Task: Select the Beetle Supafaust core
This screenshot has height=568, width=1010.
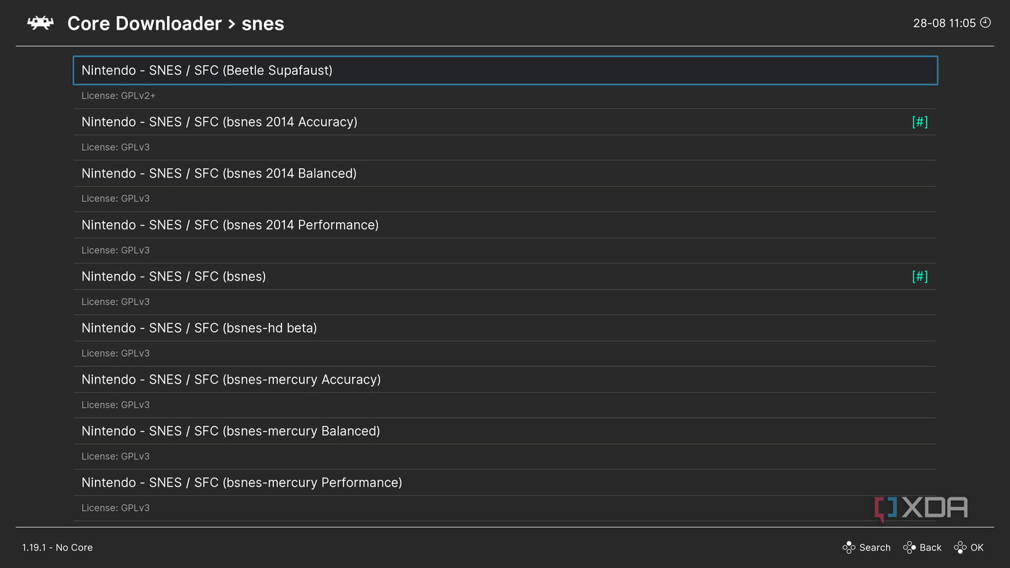Action: (x=505, y=71)
